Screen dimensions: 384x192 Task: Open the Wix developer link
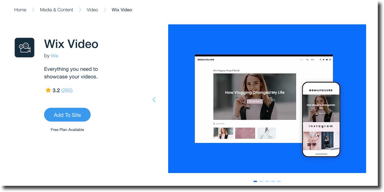coord(55,56)
